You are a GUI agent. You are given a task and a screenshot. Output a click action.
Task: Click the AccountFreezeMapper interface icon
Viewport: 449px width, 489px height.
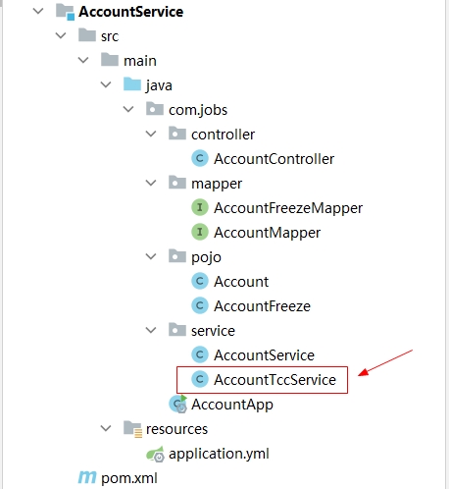click(200, 208)
